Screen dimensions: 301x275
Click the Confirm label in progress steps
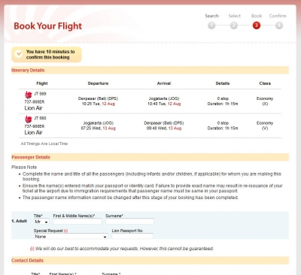click(x=278, y=16)
